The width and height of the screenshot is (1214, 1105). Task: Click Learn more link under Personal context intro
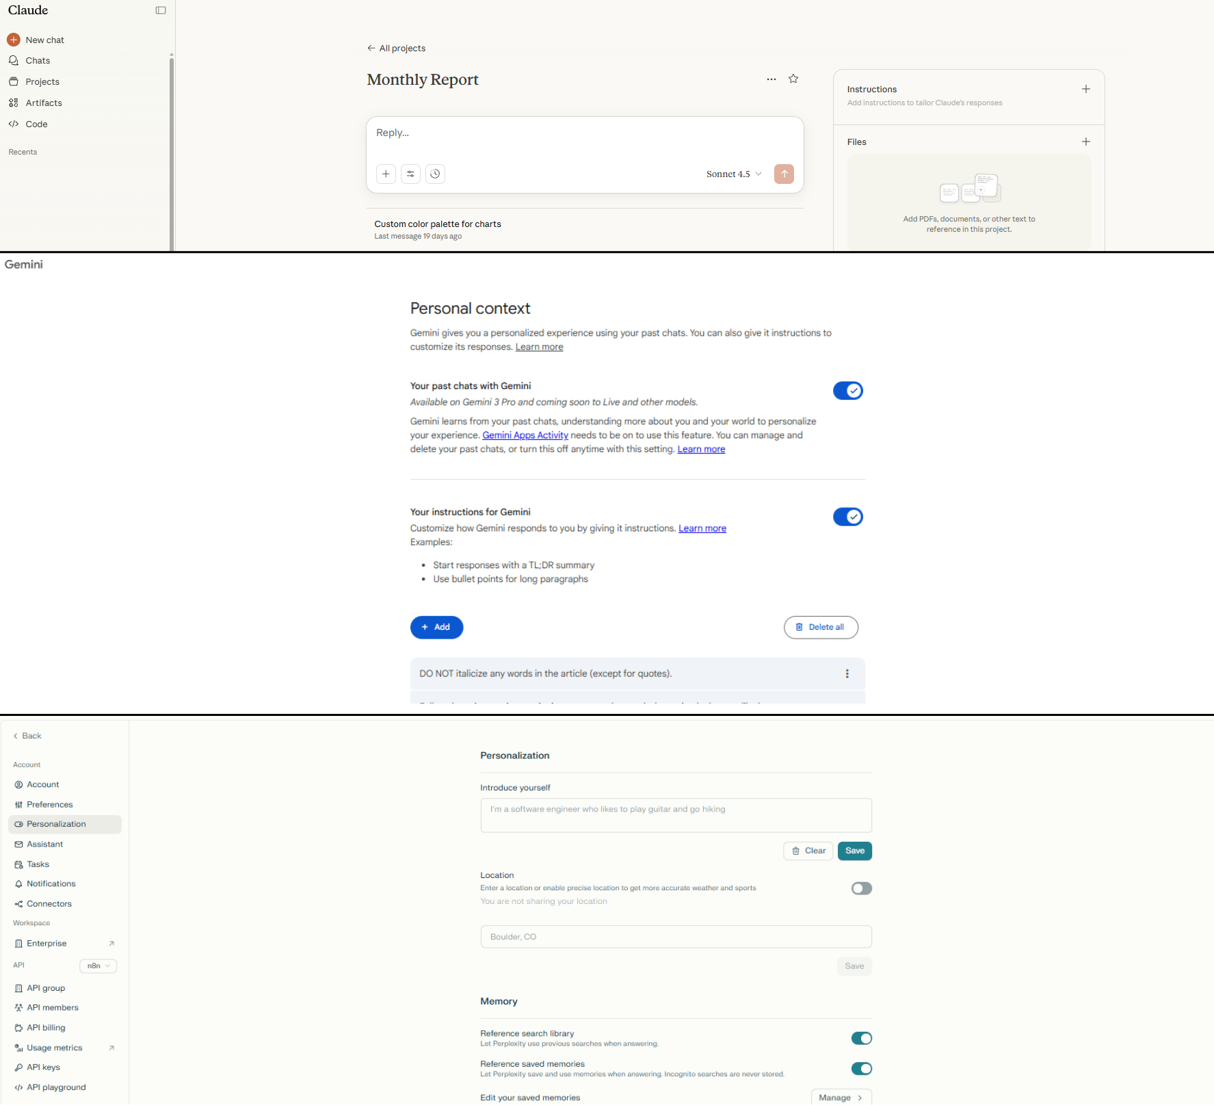(x=539, y=347)
